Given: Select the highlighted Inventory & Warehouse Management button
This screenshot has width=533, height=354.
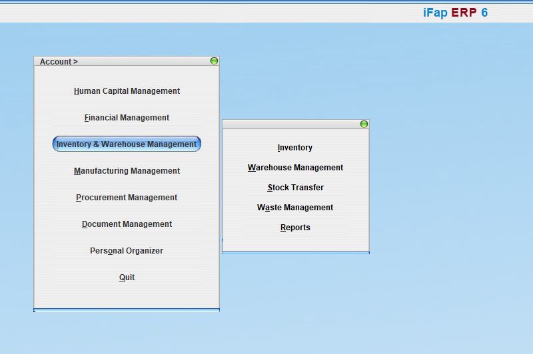Looking at the screenshot, I should tap(127, 144).
